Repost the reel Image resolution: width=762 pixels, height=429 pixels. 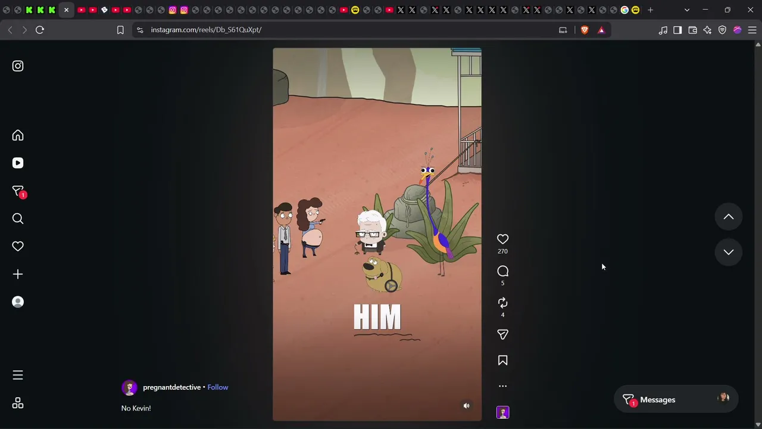point(502,303)
